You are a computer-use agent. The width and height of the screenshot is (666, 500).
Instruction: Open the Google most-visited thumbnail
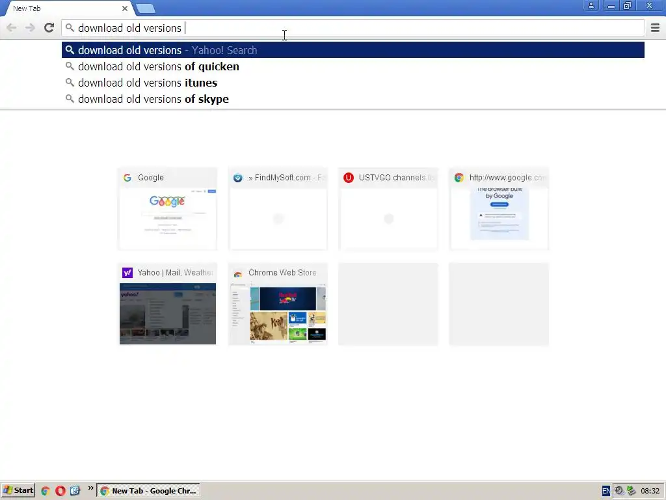(x=167, y=209)
